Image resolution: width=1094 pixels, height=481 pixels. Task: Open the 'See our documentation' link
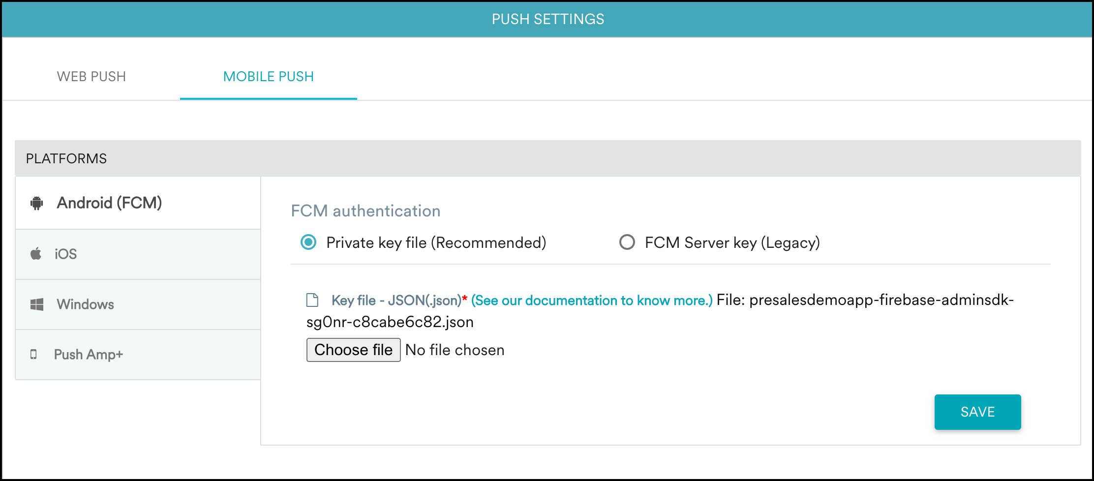(x=592, y=301)
